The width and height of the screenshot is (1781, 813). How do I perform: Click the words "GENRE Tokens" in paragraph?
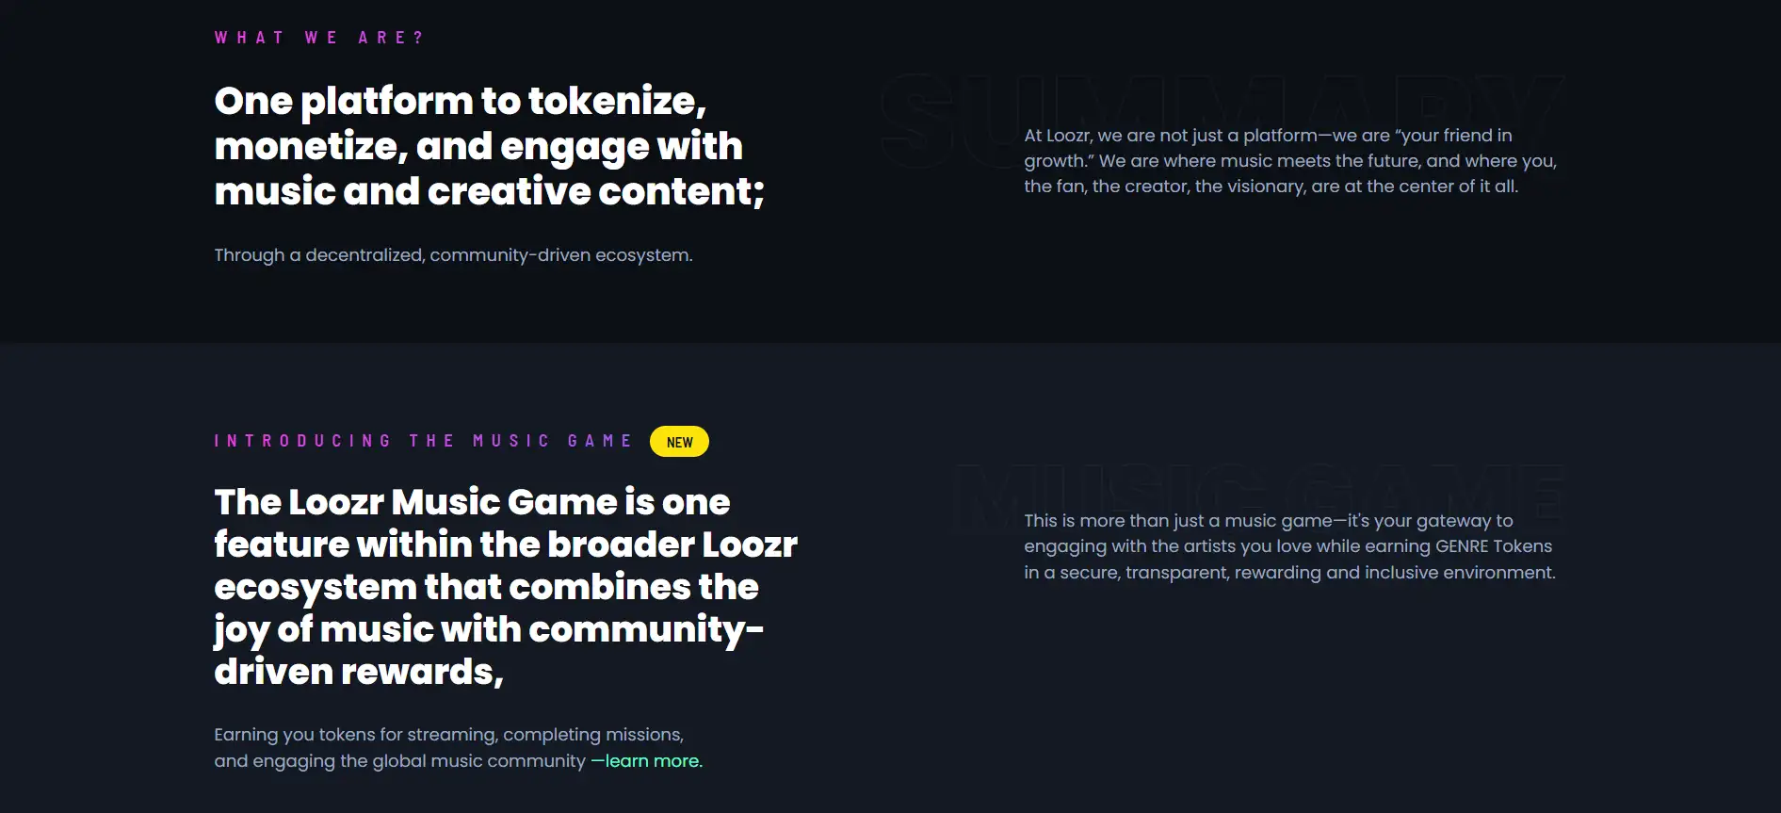coord(1493,546)
